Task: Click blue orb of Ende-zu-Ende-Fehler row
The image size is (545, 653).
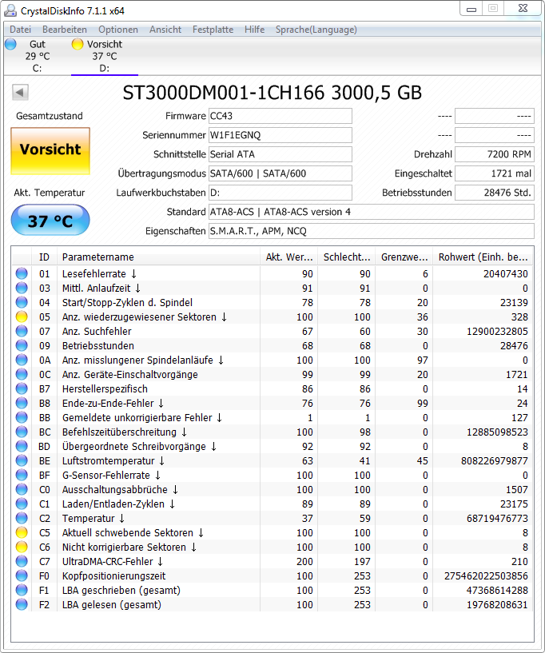Action: click(22, 403)
